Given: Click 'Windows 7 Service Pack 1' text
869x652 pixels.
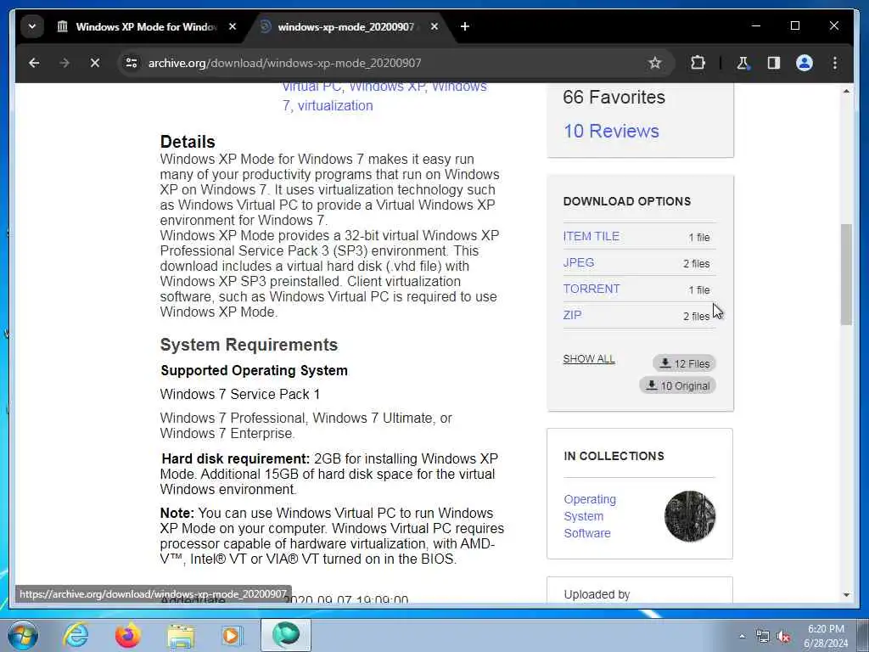Looking at the screenshot, I should click(x=240, y=394).
